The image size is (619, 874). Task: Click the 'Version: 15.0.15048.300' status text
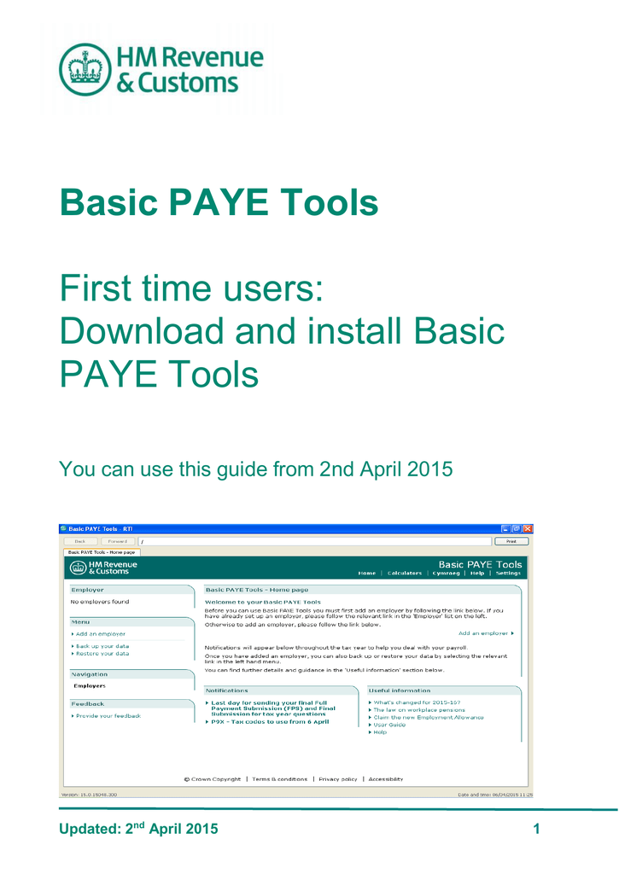pyautogui.click(x=89, y=795)
